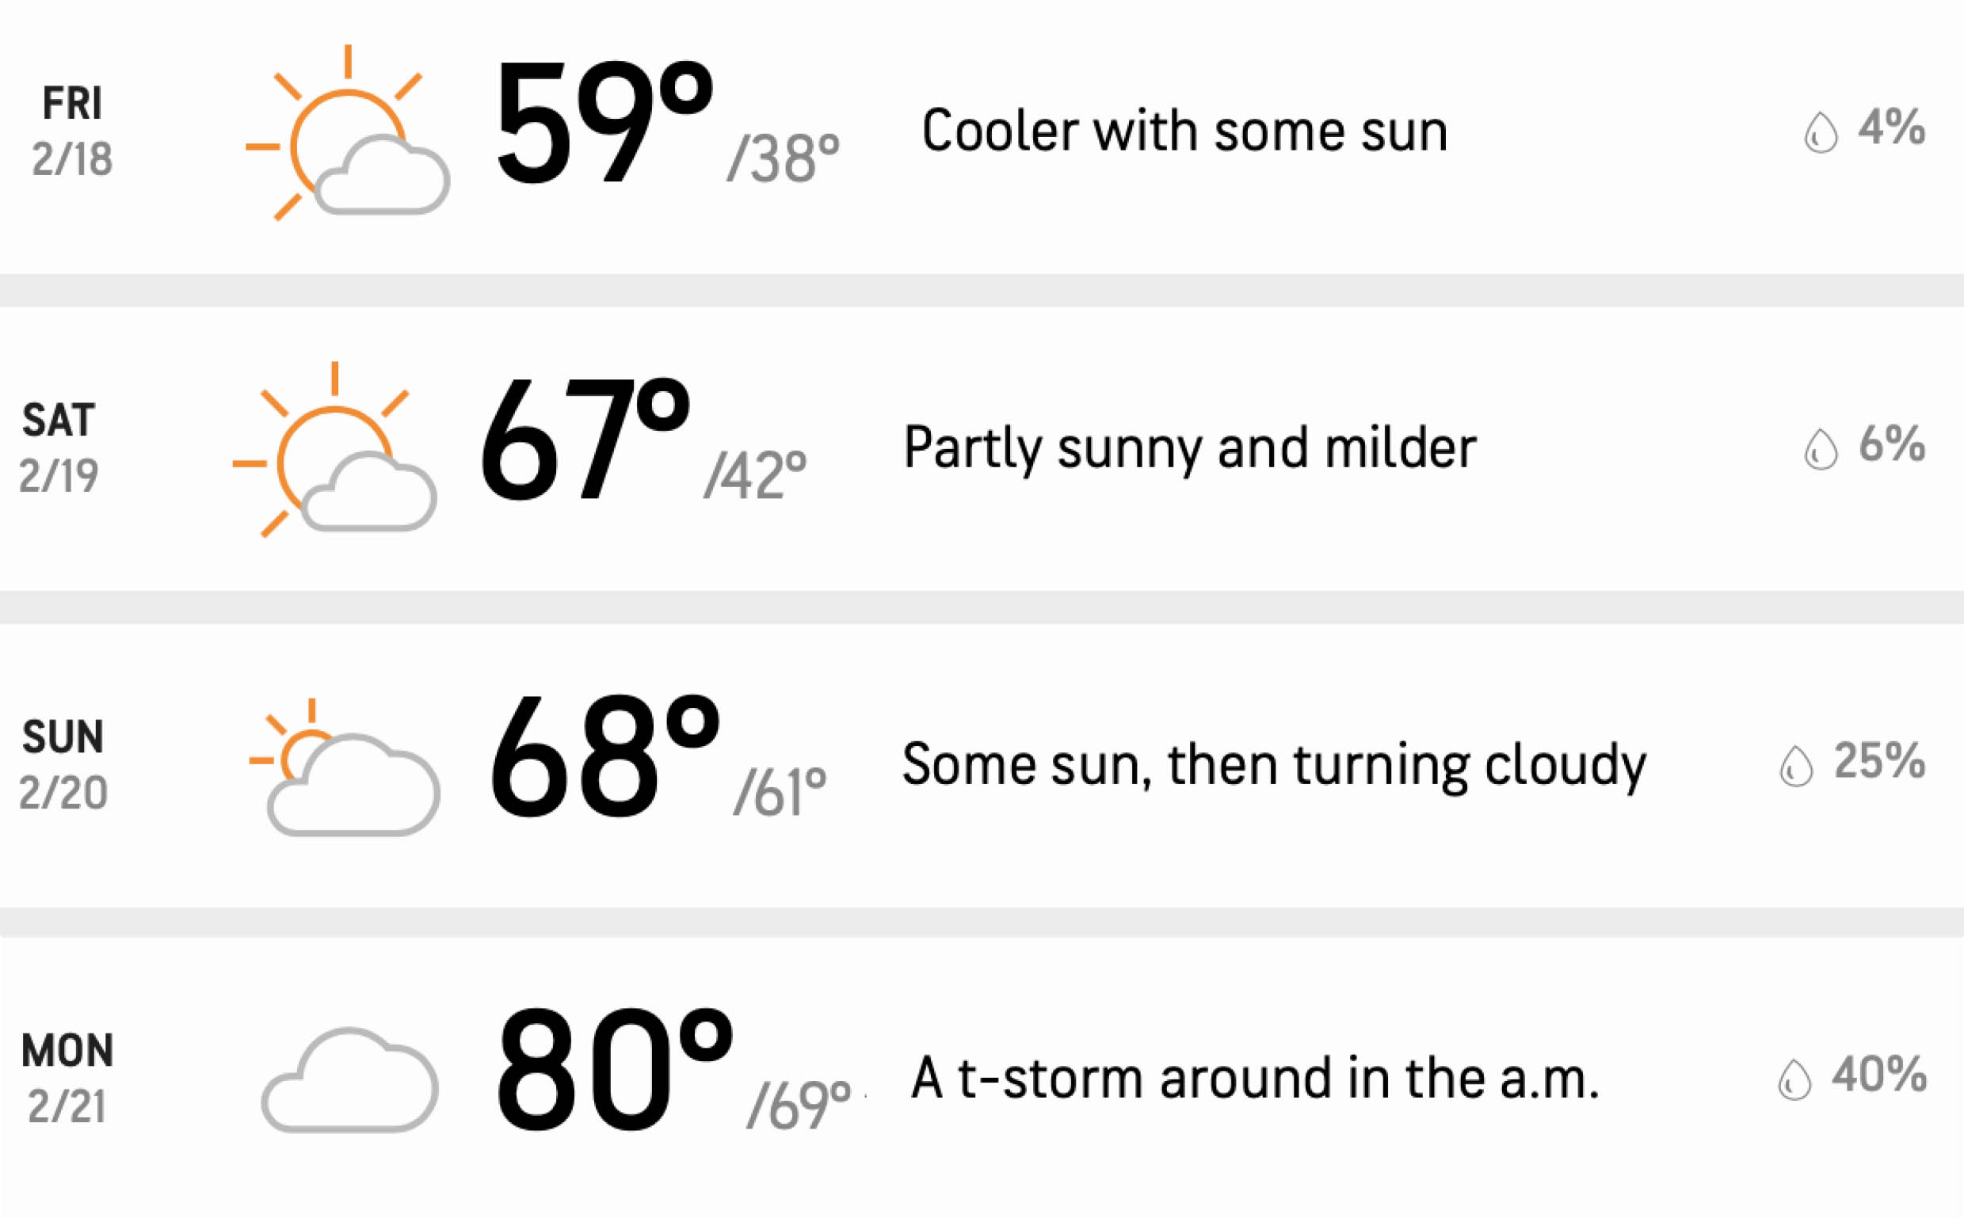
Task: Click raindrop icon next to 4%
Action: coord(1821,132)
